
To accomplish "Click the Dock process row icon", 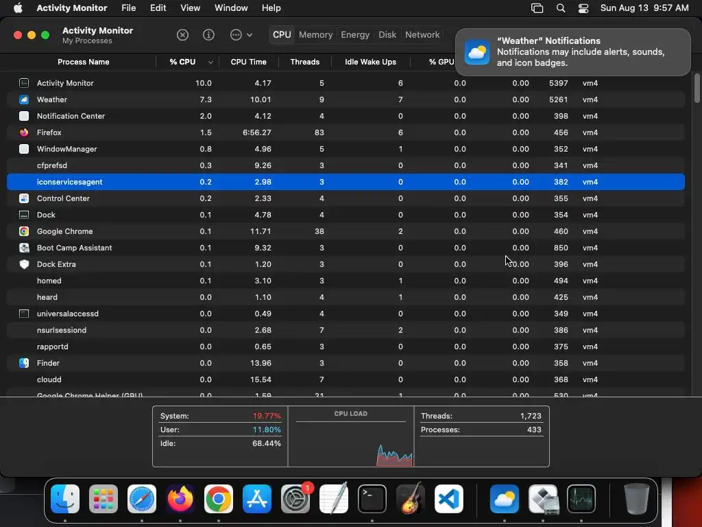I will (x=24, y=215).
